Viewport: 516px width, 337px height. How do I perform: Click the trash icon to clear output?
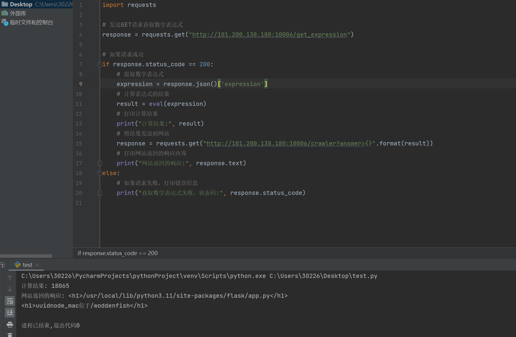(10, 335)
